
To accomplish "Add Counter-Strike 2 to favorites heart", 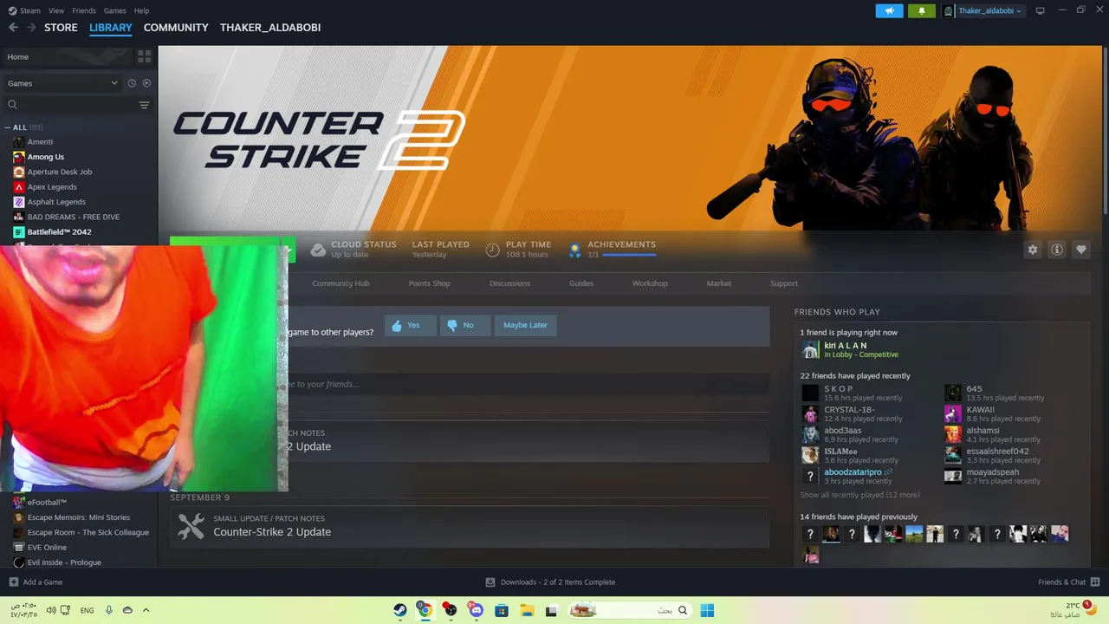I will point(1081,250).
